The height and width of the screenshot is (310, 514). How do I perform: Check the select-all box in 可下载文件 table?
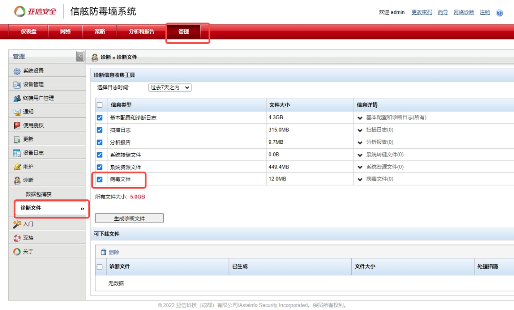[99, 267]
